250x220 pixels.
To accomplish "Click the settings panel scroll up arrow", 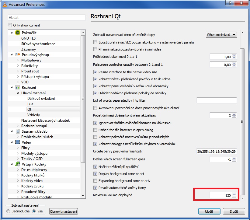I will (x=242, y=33).
